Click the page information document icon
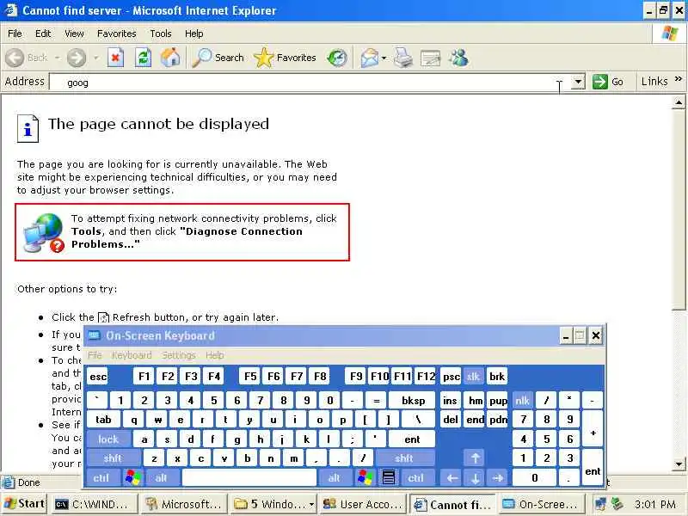 coord(28,128)
